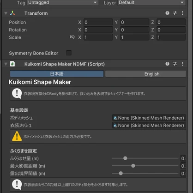Click object picker icon in 衣装メッシュ field
The height and width of the screenshot is (193, 193).
point(115,126)
